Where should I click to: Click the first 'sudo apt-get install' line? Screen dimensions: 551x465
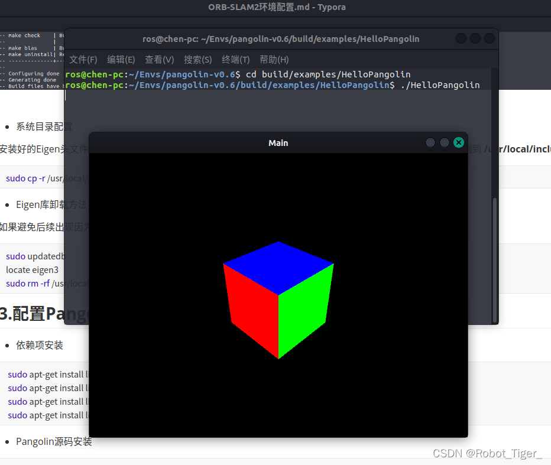tap(48, 375)
